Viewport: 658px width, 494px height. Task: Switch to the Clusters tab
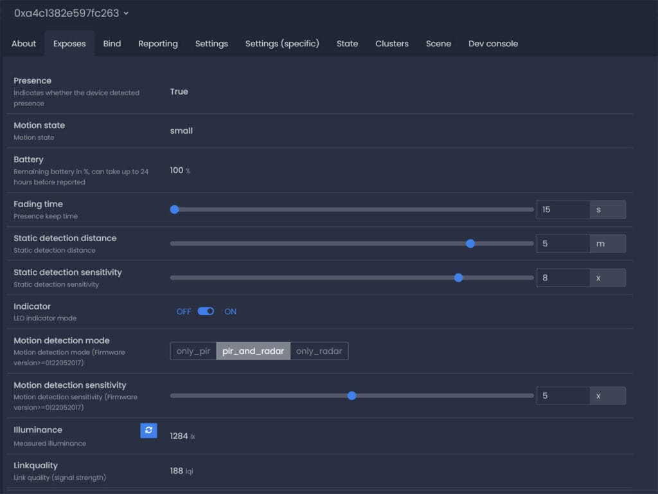click(392, 44)
